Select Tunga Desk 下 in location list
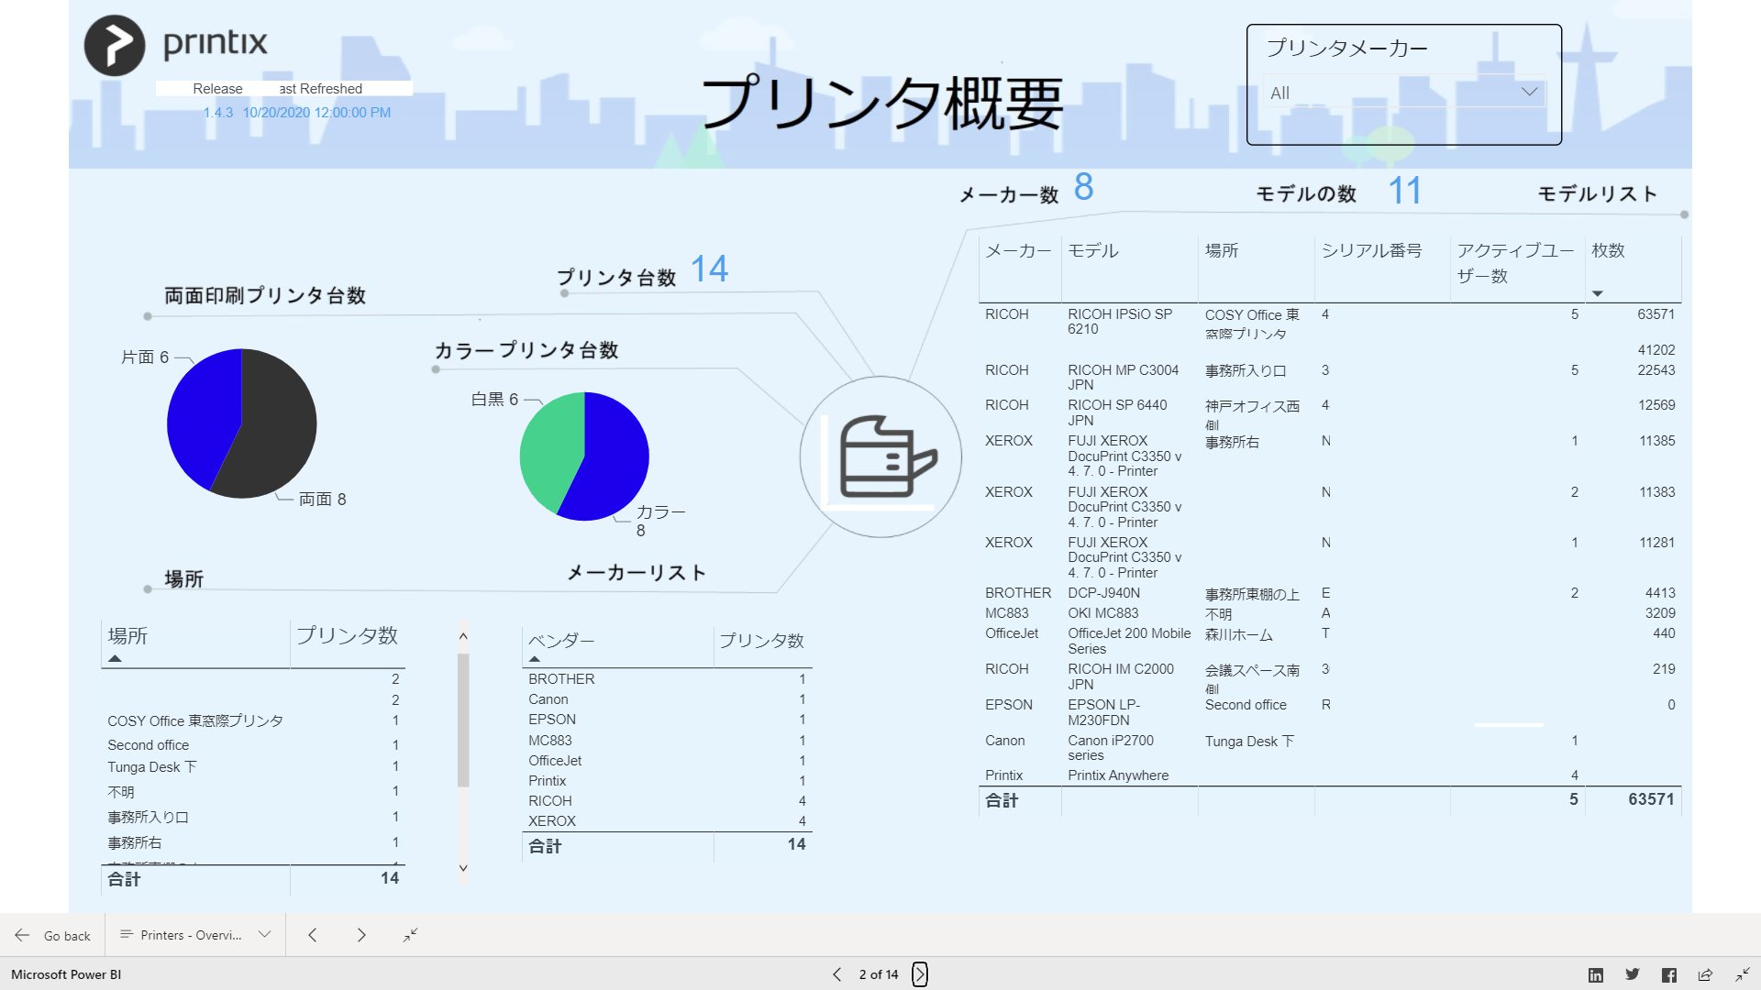 (152, 767)
